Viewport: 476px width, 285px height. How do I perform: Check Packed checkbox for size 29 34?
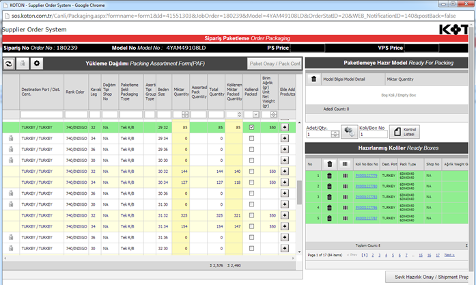[251, 138]
